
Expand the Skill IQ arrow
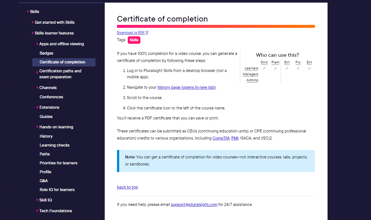pos(38,200)
